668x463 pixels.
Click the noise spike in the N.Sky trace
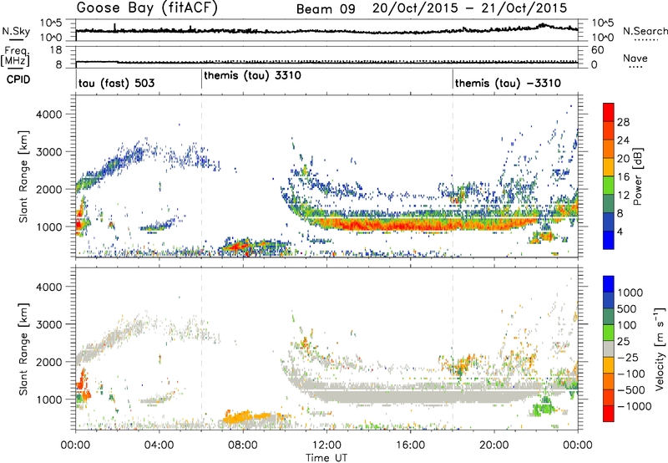click(x=114, y=27)
